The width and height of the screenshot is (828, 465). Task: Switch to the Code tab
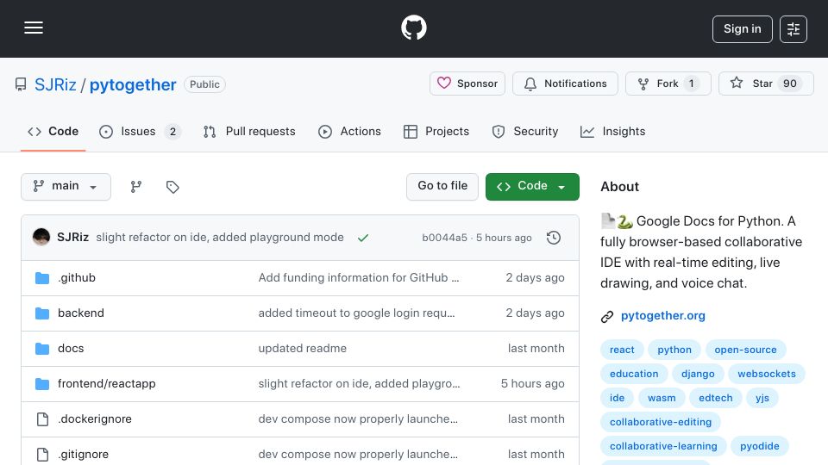pos(53,131)
